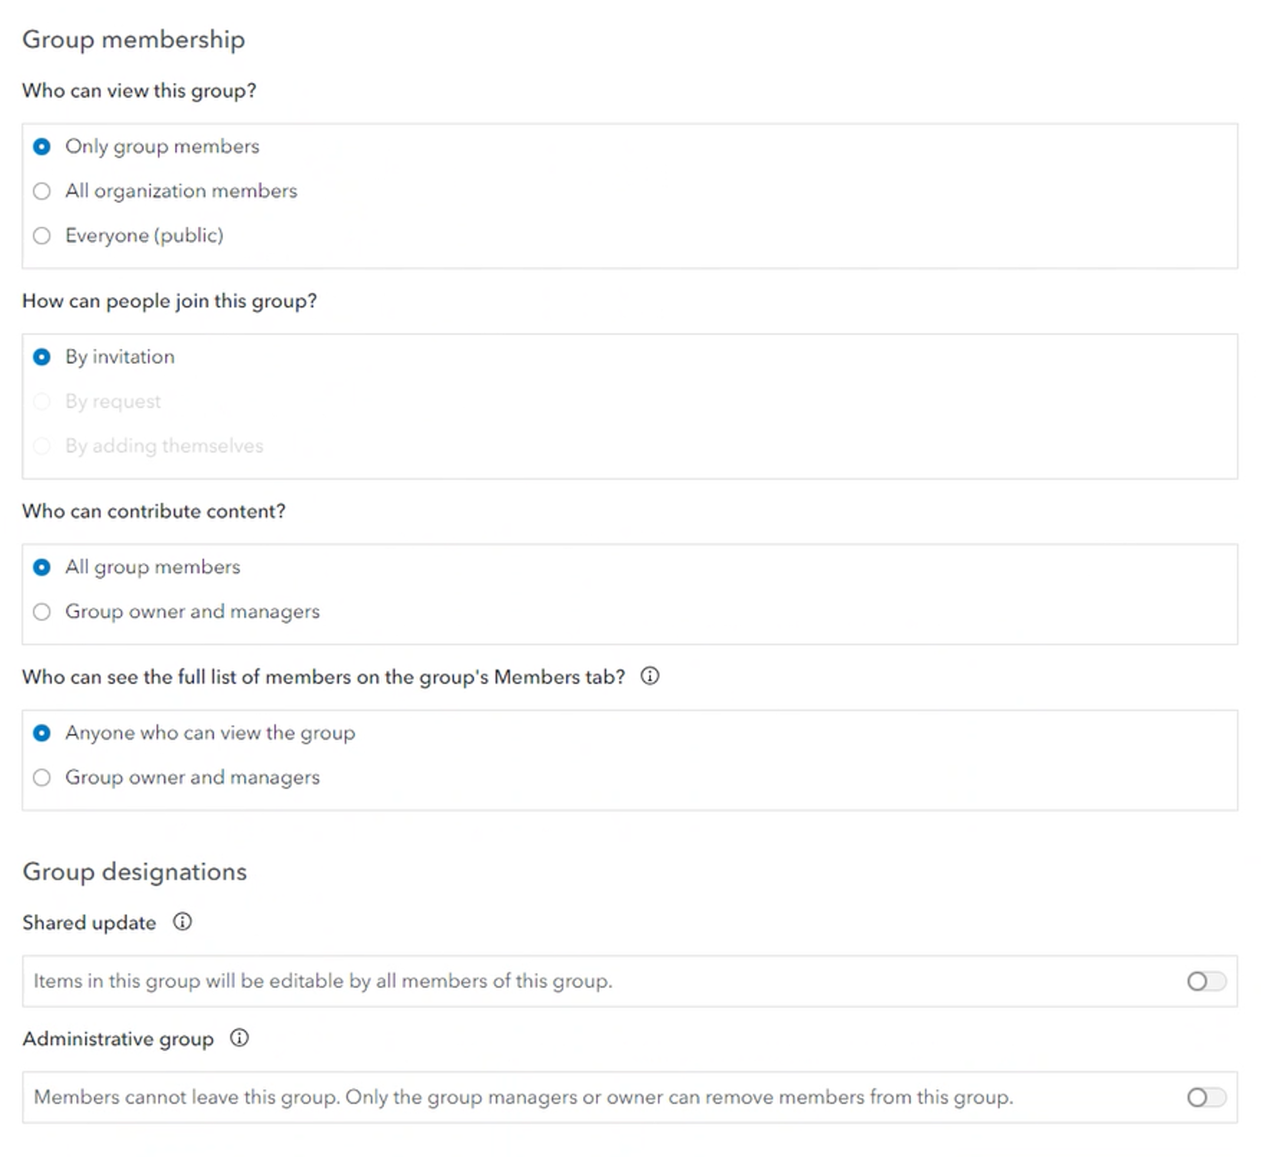Choose All organization members option
The image size is (1261, 1157).
point(42,191)
